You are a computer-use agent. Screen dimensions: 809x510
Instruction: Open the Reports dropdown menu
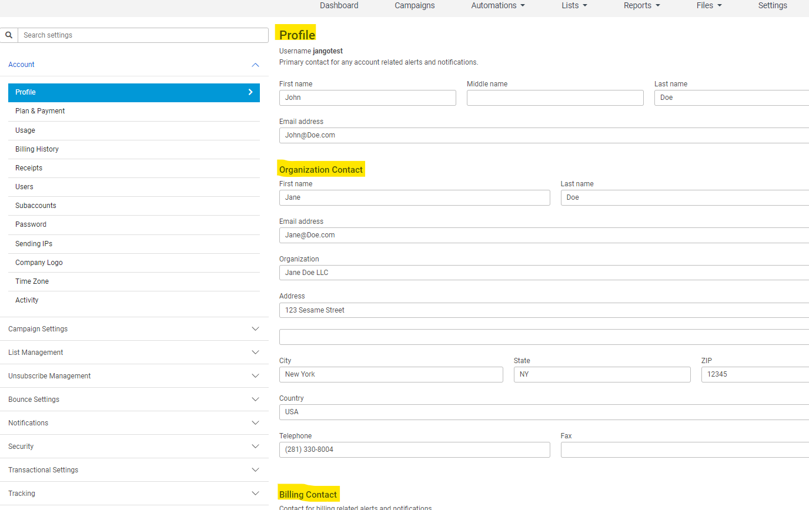tap(641, 6)
